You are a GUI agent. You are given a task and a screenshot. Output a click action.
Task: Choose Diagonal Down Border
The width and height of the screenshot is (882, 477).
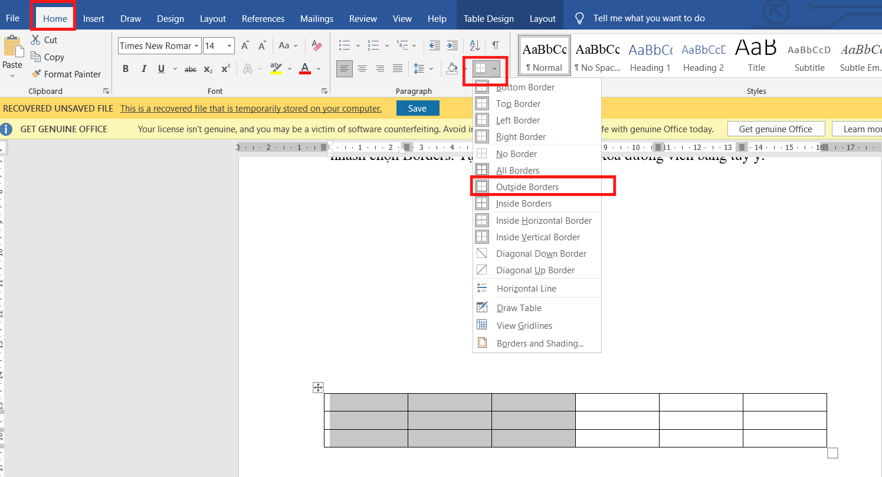click(537, 254)
